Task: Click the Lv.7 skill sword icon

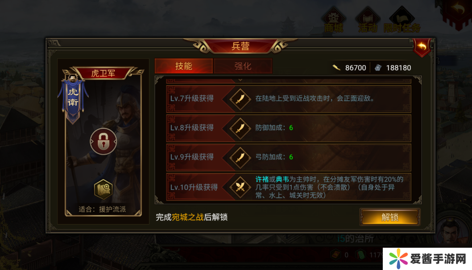Action: [x=240, y=98]
